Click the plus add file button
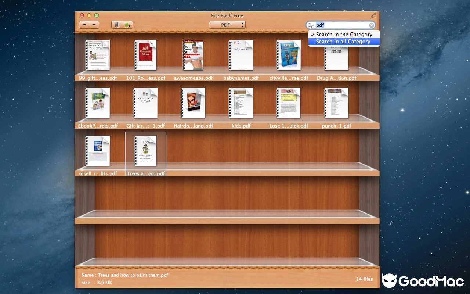This screenshot has height=294, width=470. point(84,25)
